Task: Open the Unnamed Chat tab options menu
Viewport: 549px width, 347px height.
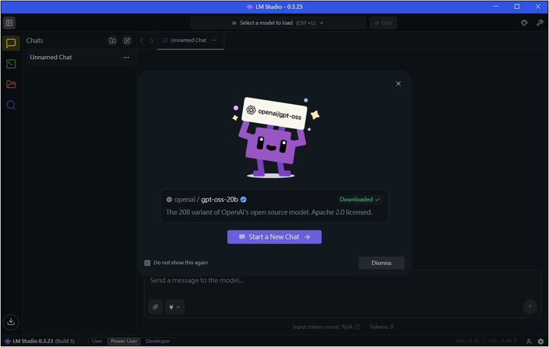Action: coord(213,40)
